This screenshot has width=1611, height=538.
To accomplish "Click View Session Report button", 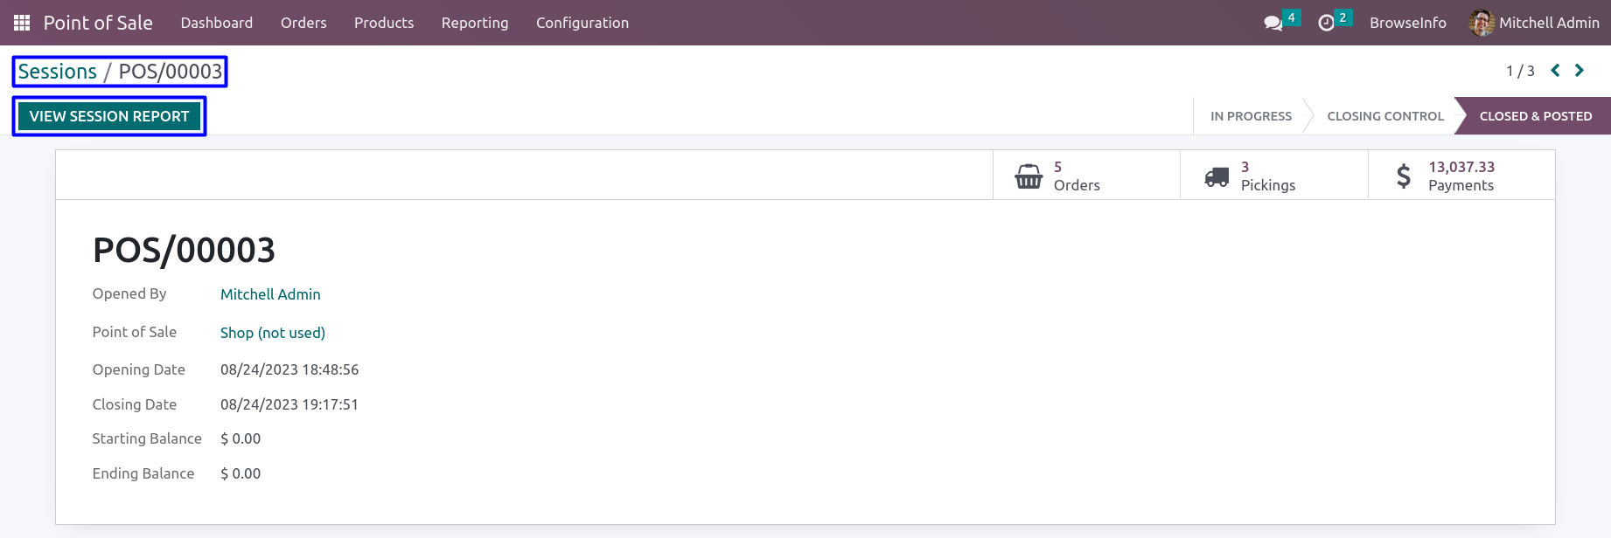I will [109, 116].
